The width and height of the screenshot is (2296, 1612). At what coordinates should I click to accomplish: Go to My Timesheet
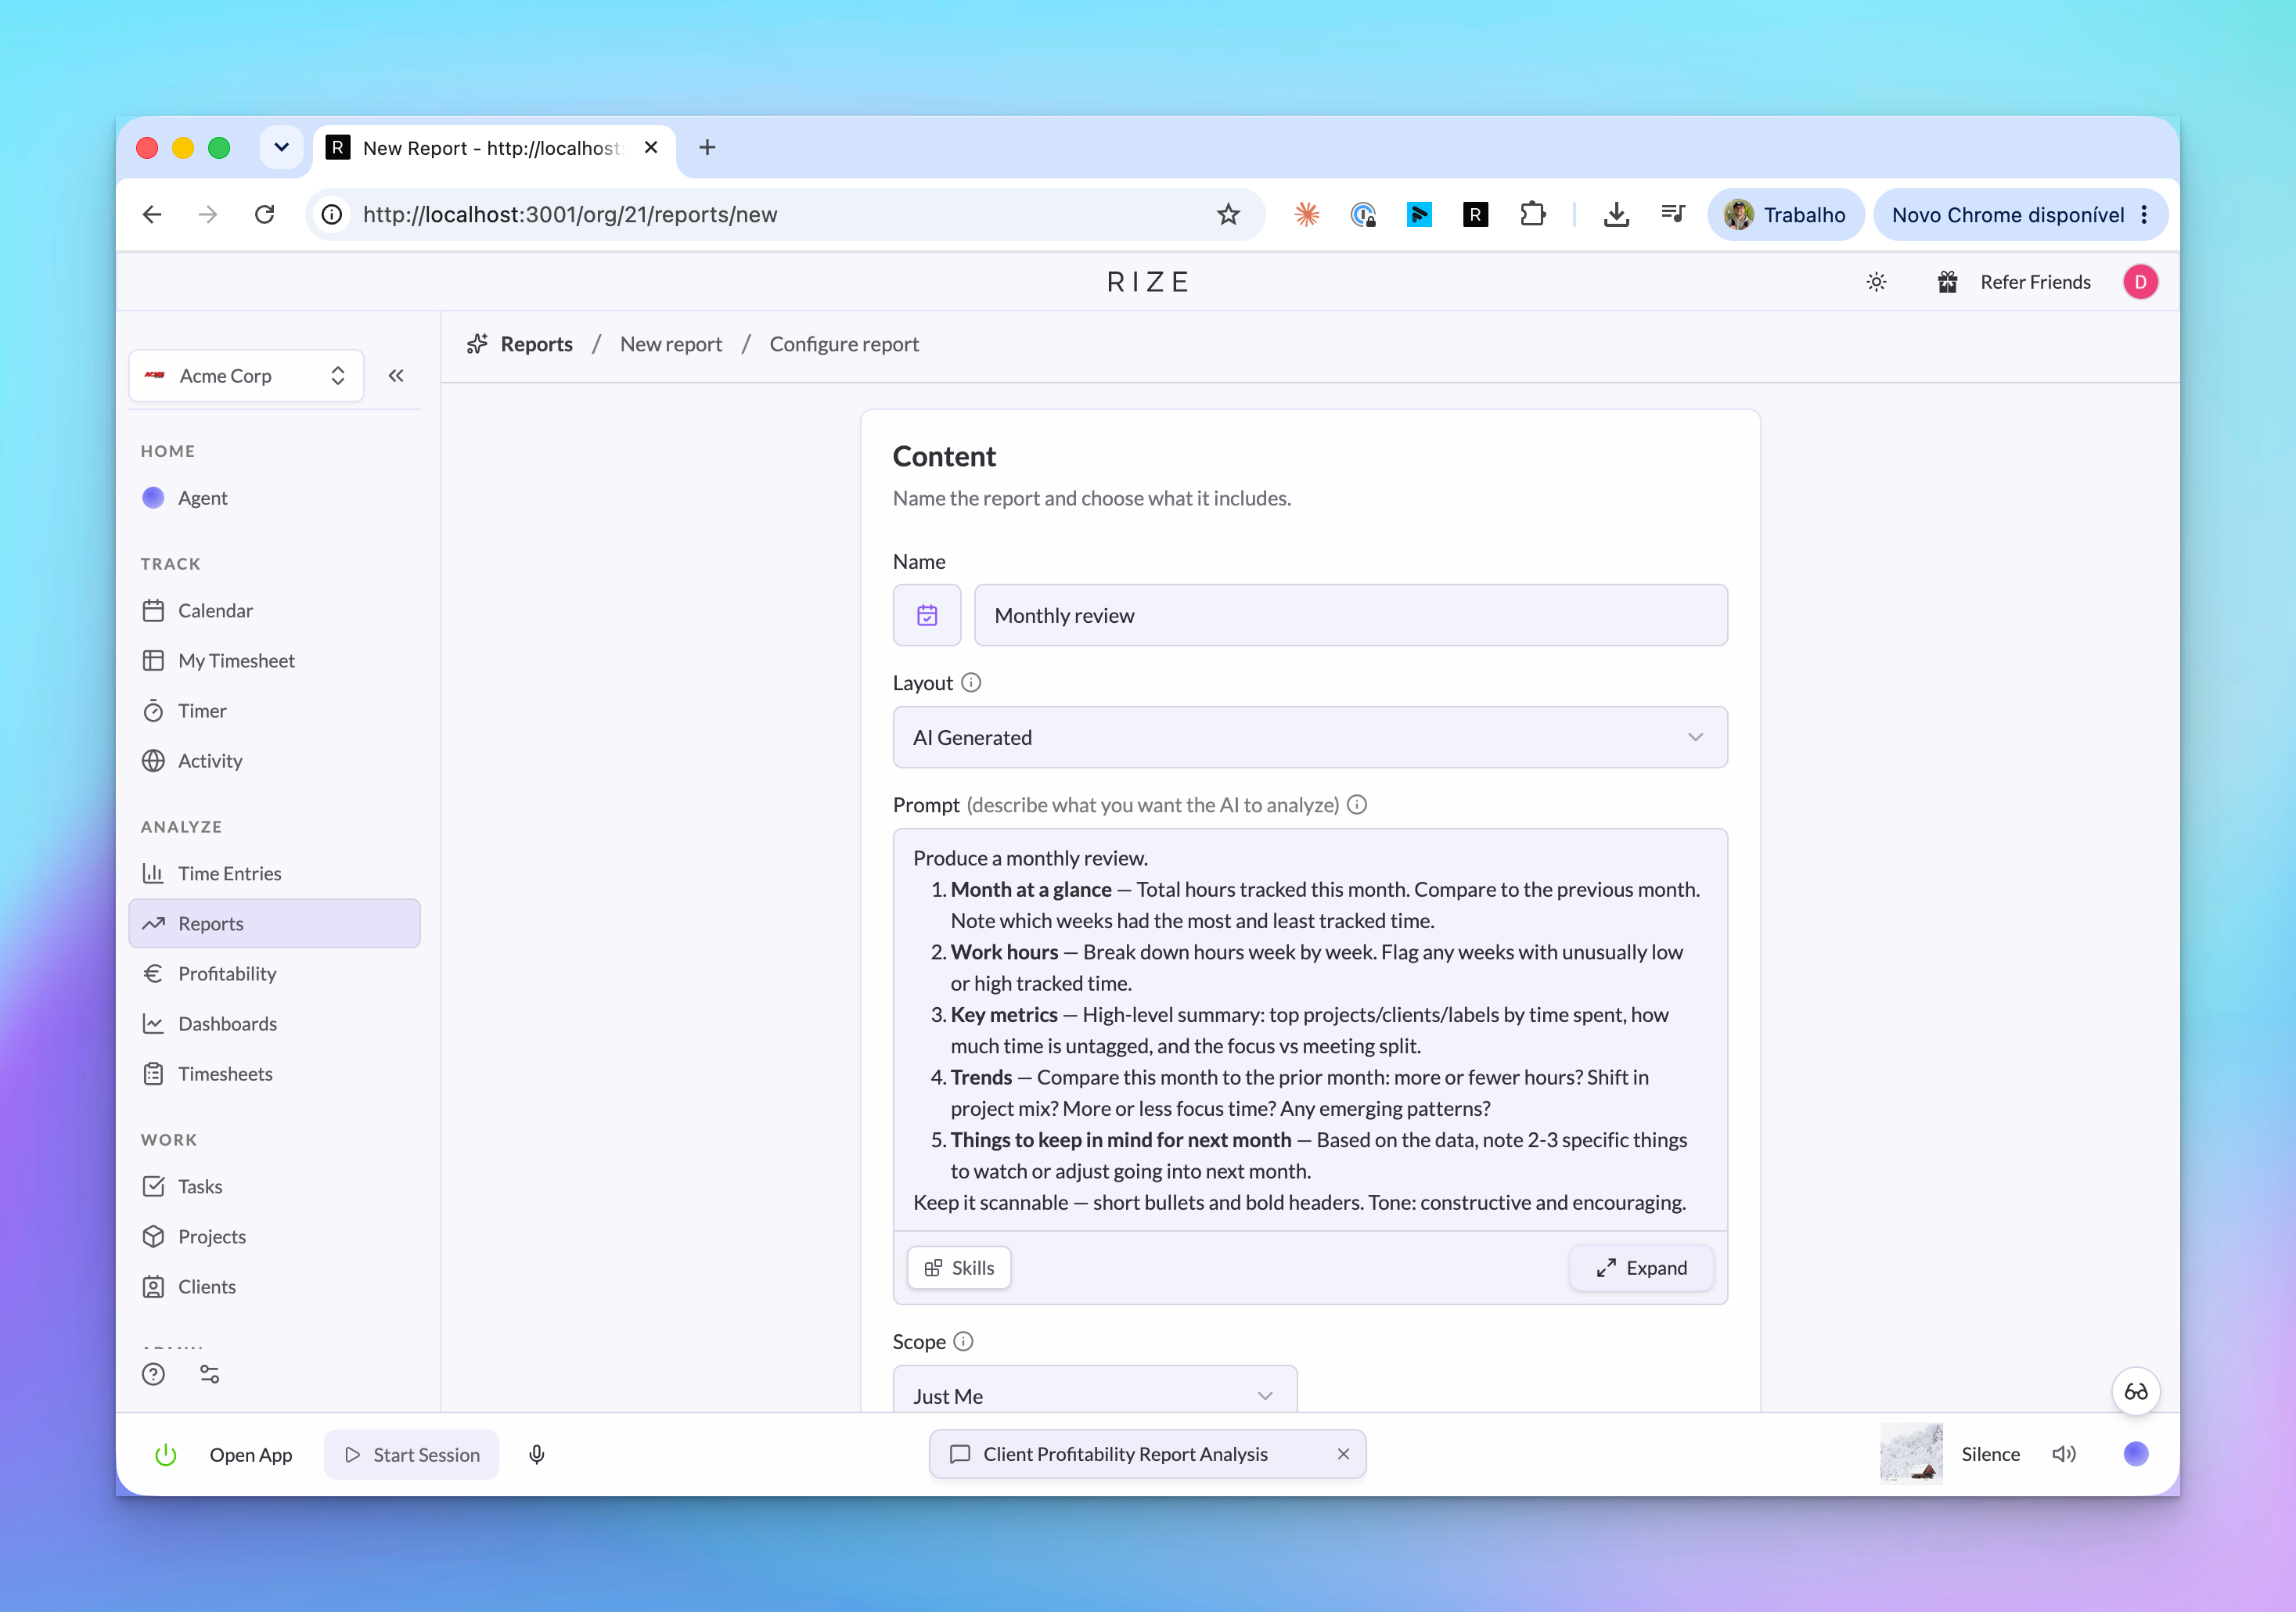[x=274, y=660]
